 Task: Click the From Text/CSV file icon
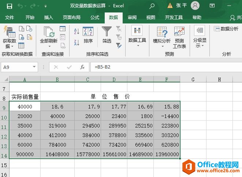pyautogui.click(x=22, y=29)
